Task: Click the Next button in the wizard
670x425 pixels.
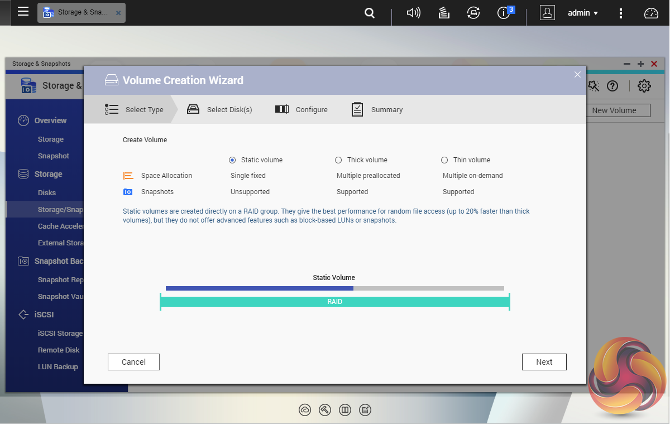Action: 544,361
